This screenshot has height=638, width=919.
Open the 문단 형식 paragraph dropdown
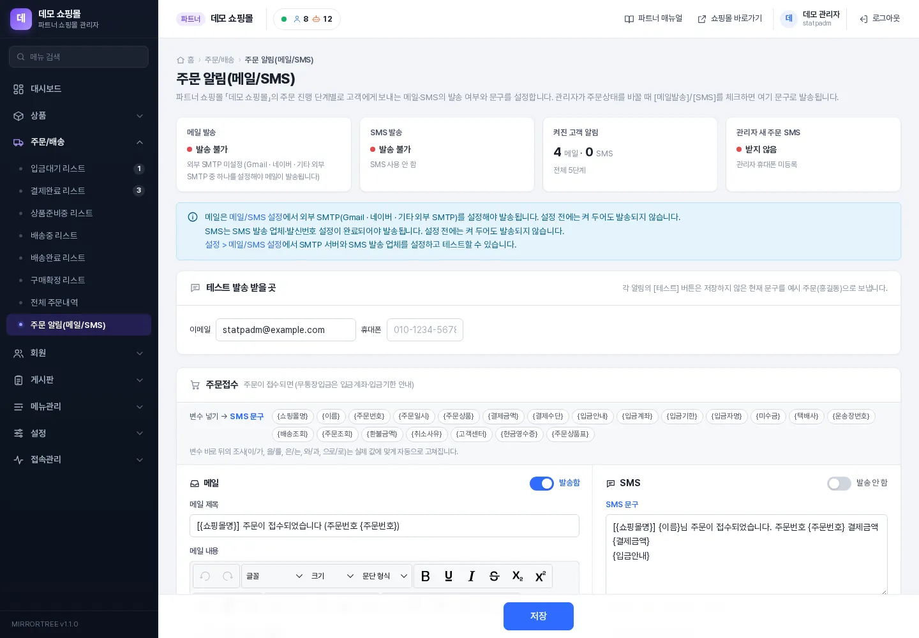(x=384, y=576)
